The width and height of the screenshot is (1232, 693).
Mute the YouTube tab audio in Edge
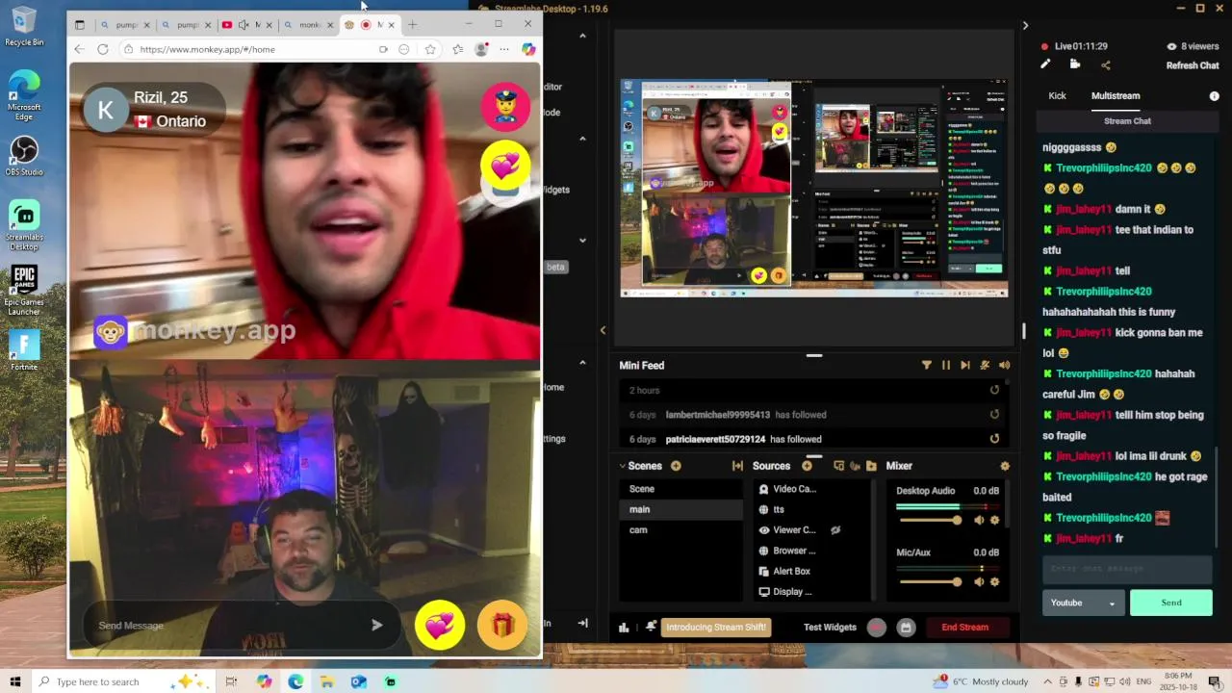pos(244,25)
